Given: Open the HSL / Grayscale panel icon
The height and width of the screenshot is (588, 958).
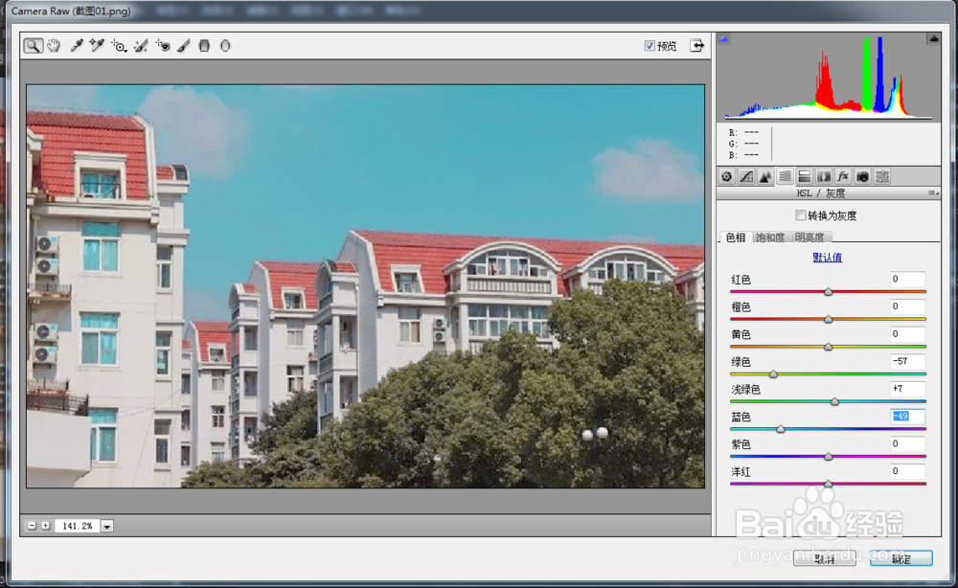Looking at the screenshot, I should [786, 176].
